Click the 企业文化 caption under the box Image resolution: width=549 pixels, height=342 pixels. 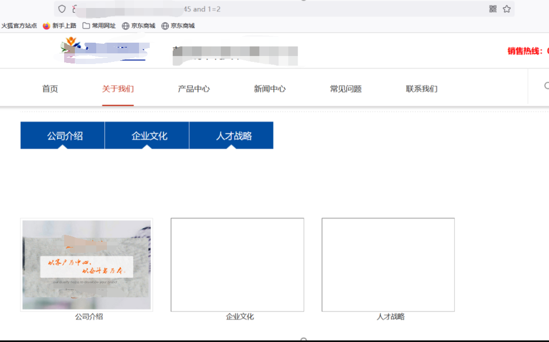240,317
